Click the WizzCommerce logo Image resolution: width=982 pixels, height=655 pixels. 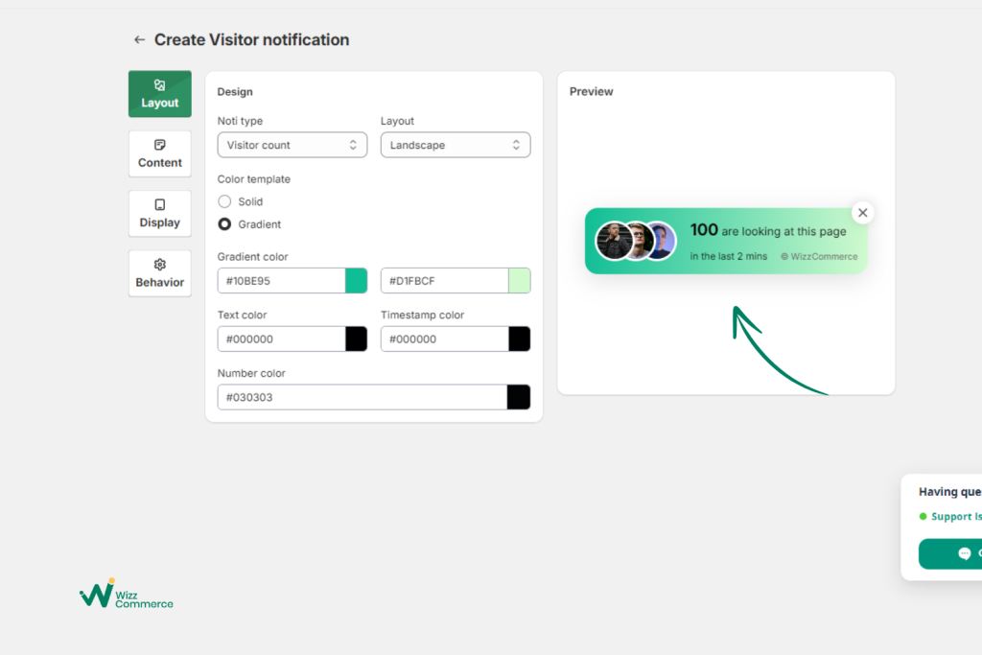(x=127, y=594)
